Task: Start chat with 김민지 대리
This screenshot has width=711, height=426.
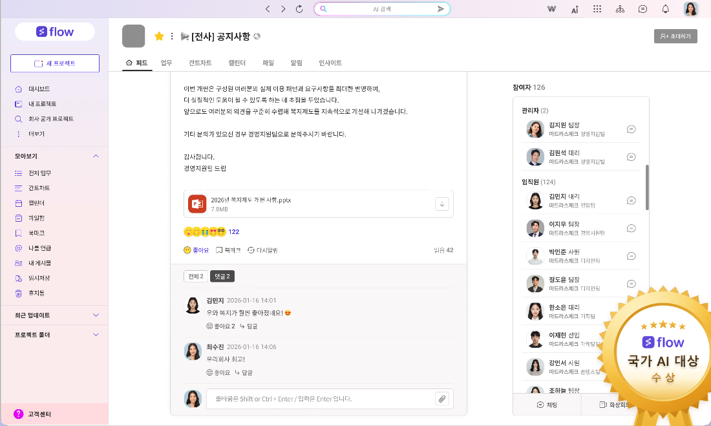Action: click(631, 200)
